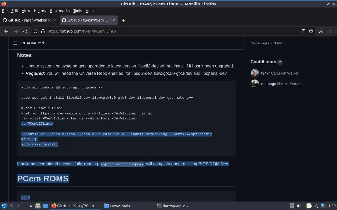This screenshot has height=210, width=337.
Task: Open the tracking protection shield icon
Action: pyautogui.click(x=36, y=31)
